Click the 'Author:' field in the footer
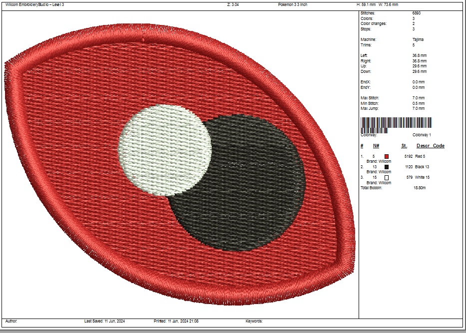The width and height of the screenshot is (466, 333). (x=11, y=321)
